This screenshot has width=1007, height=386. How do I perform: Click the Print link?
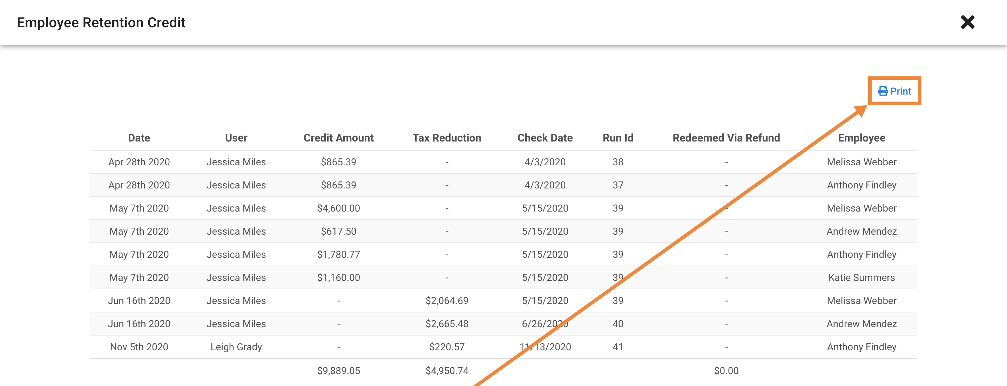894,91
